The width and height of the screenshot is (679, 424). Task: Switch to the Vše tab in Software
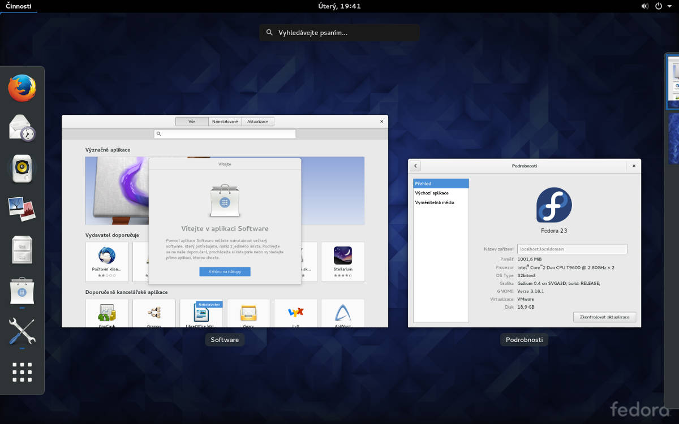coord(192,122)
